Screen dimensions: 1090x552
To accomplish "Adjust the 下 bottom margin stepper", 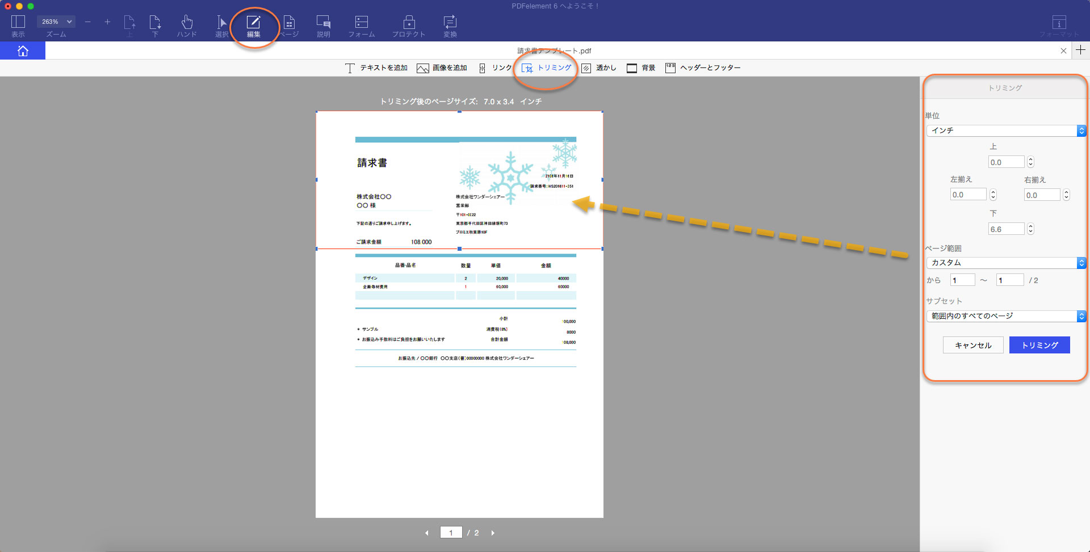I will click(x=1030, y=229).
